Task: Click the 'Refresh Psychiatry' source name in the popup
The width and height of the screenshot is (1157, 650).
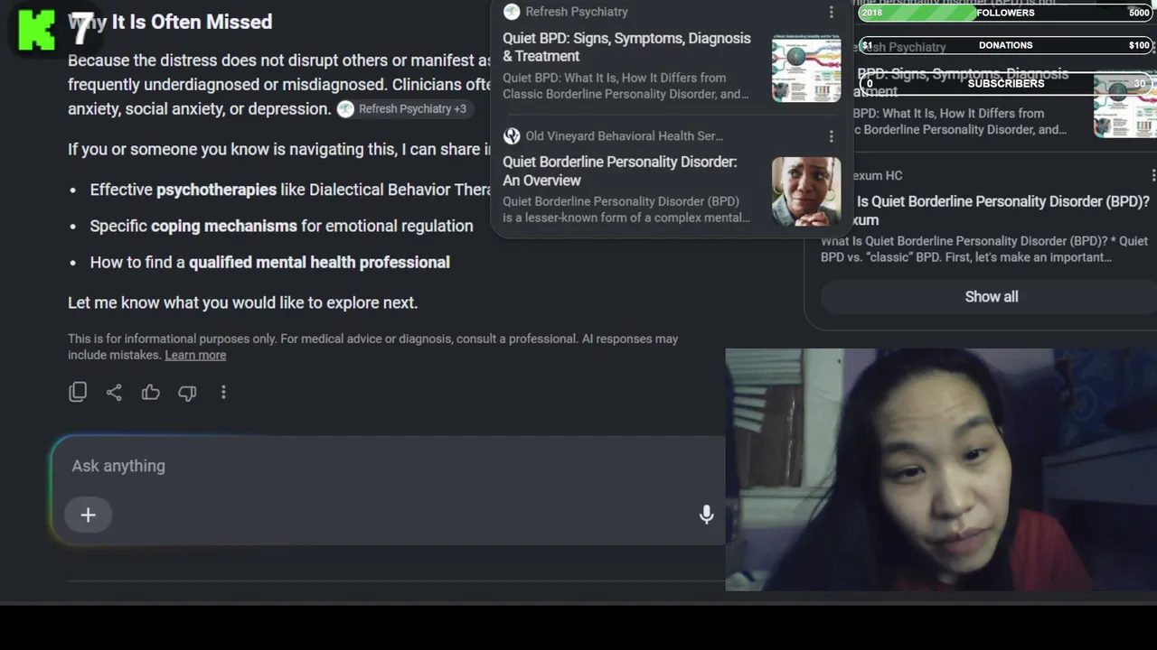Action: coord(577,12)
